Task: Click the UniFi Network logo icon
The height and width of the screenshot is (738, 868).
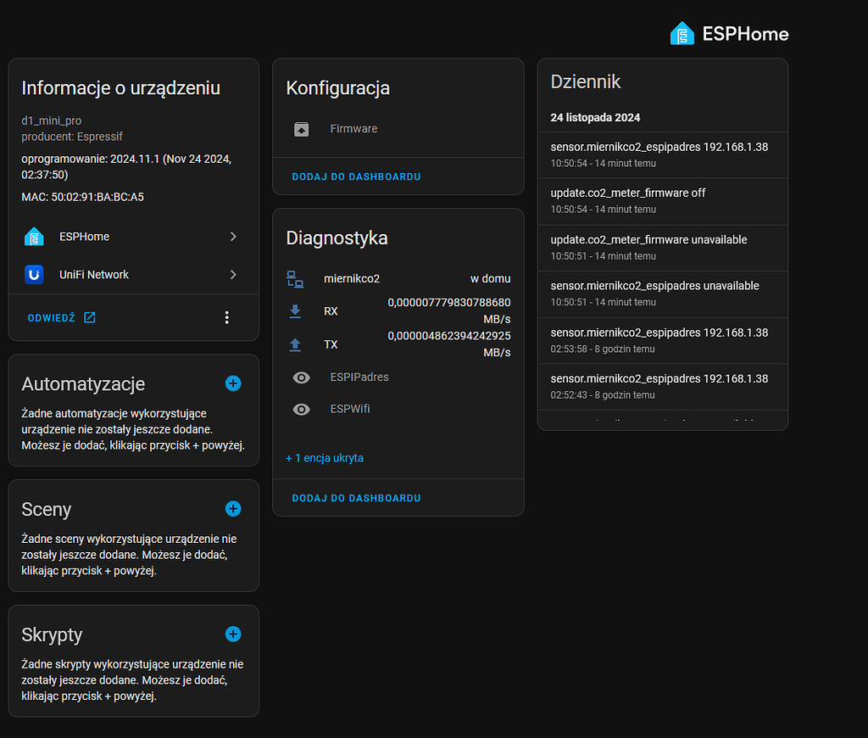Action: [x=33, y=274]
